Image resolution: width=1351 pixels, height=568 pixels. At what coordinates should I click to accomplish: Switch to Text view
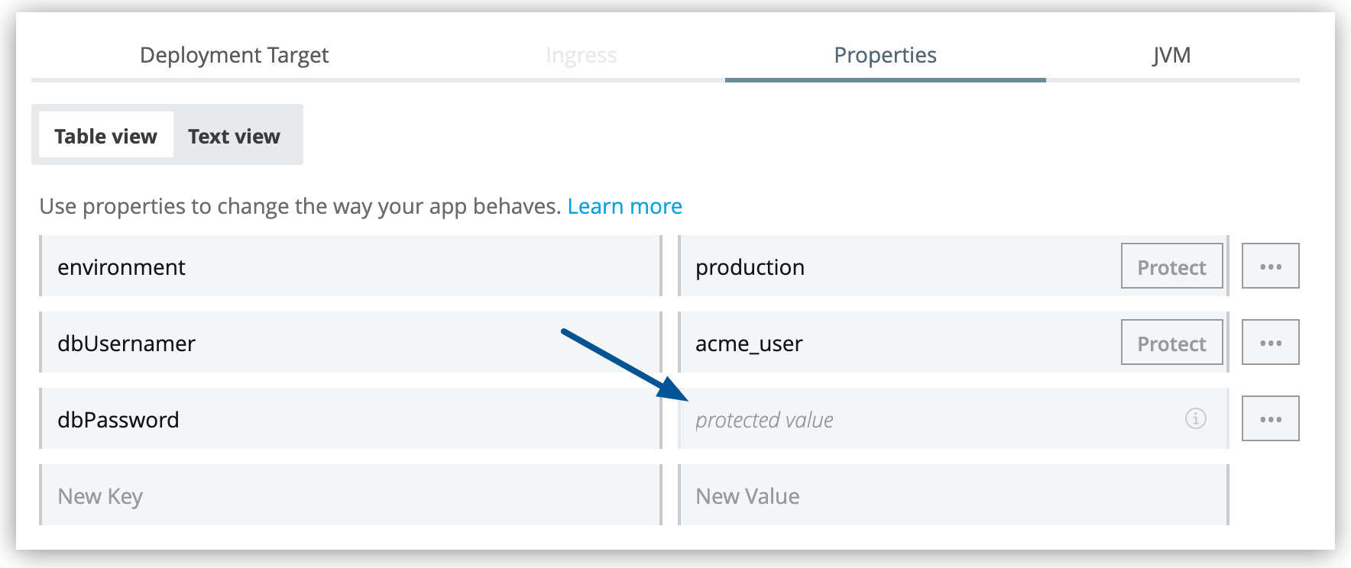click(x=234, y=136)
